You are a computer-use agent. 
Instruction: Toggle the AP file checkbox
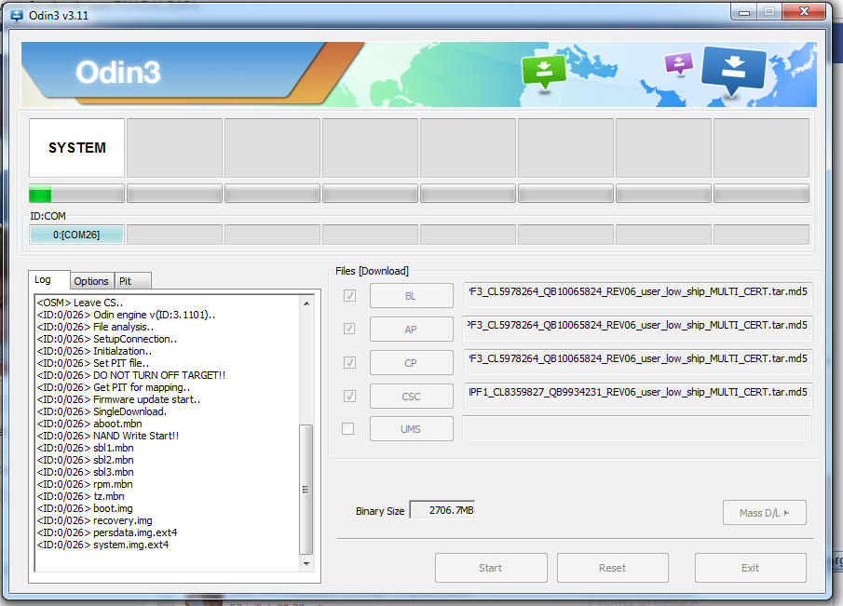[349, 329]
